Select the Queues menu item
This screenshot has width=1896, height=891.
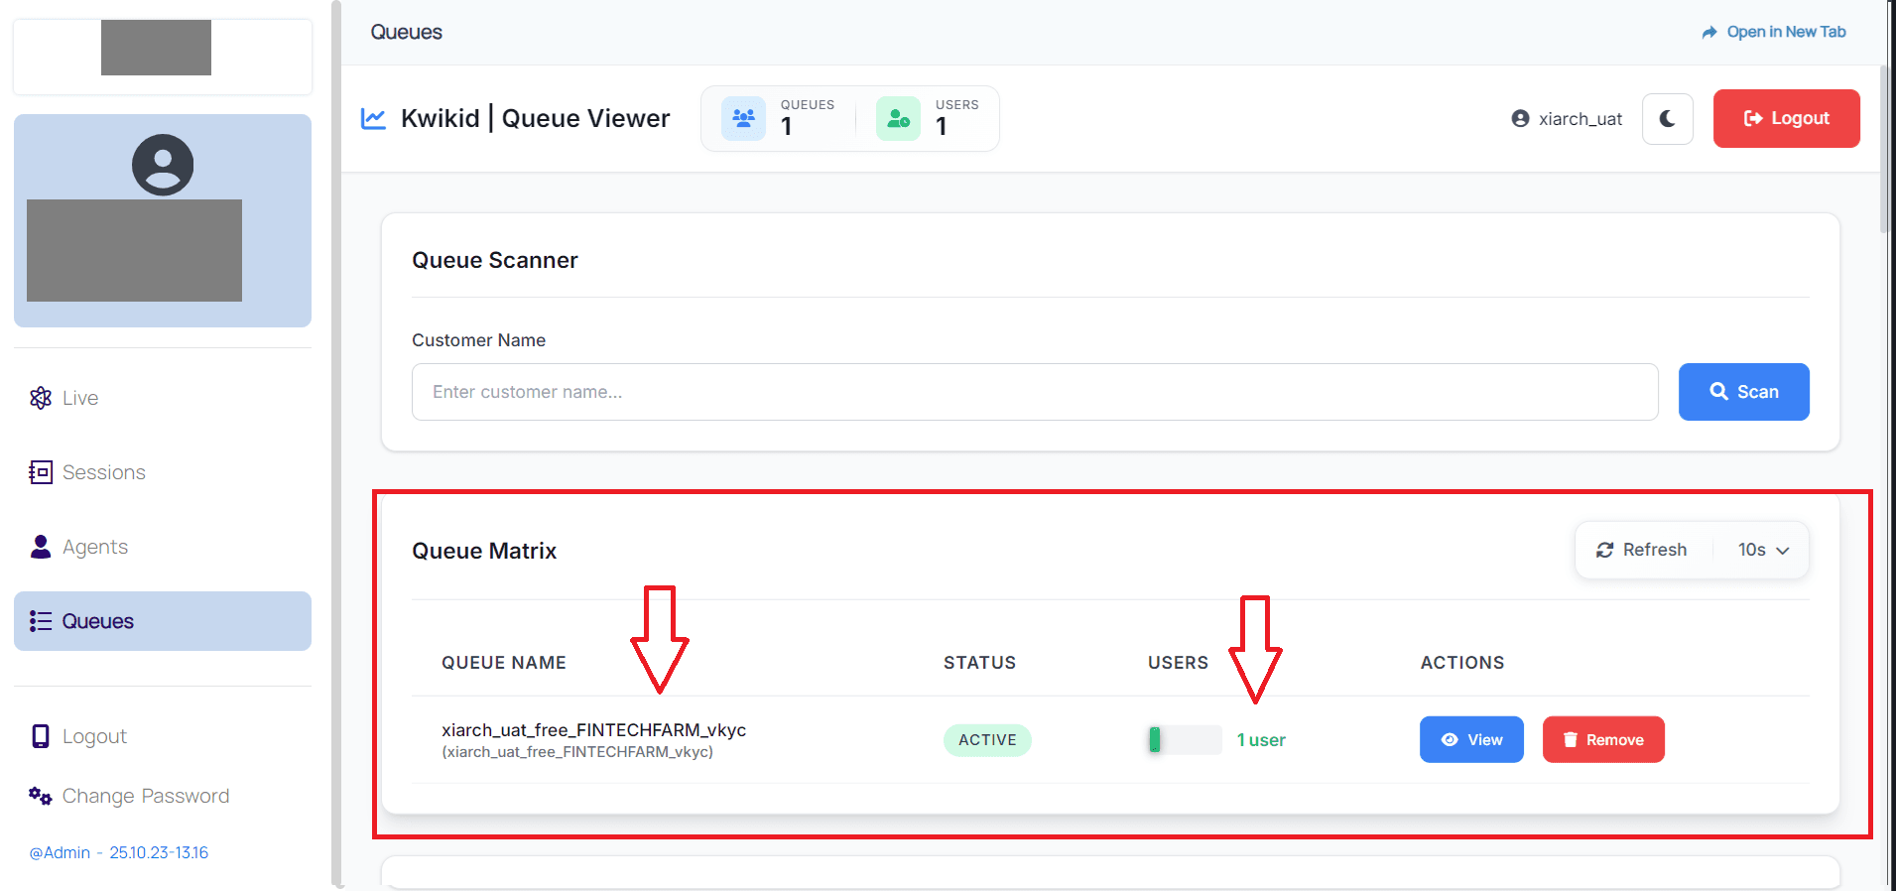coord(97,621)
